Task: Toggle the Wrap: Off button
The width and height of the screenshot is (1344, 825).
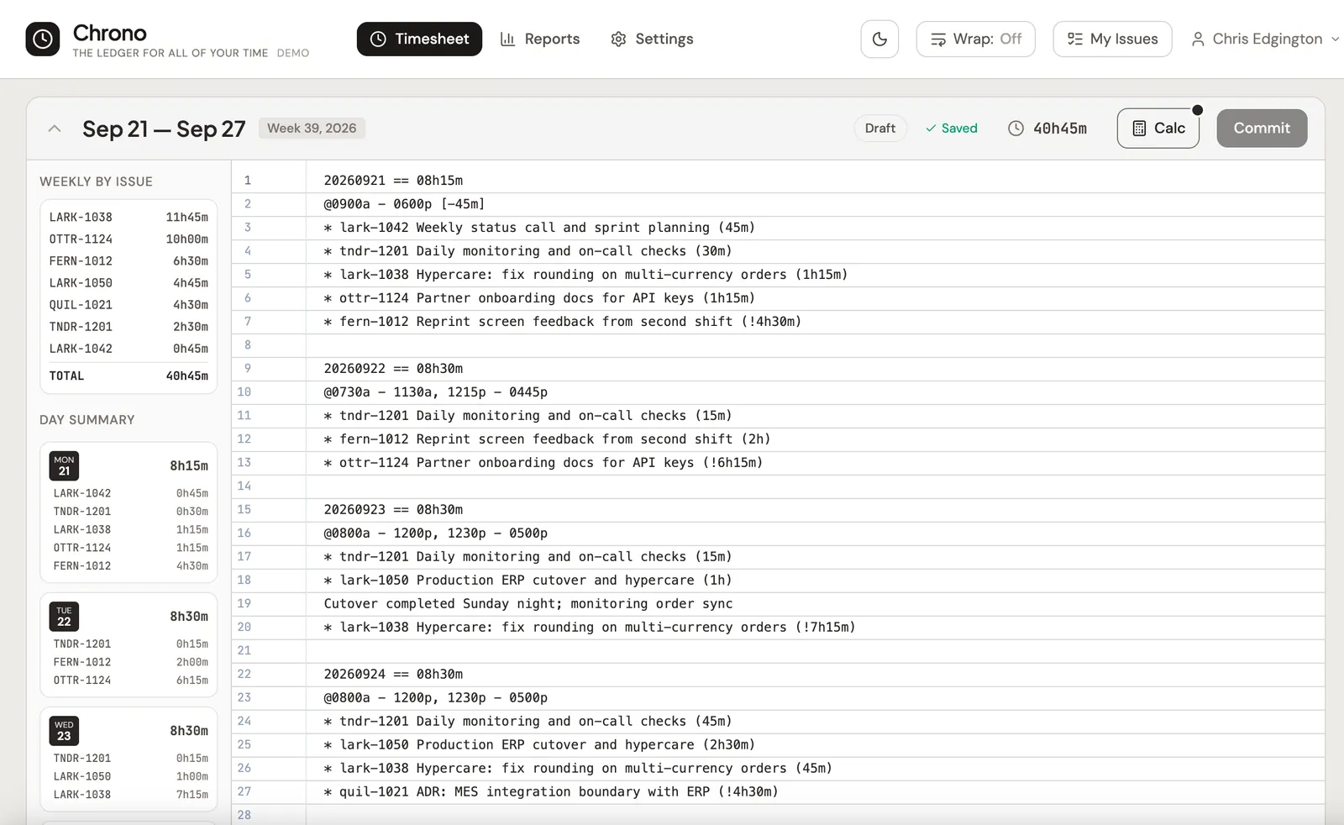Action: [976, 39]
